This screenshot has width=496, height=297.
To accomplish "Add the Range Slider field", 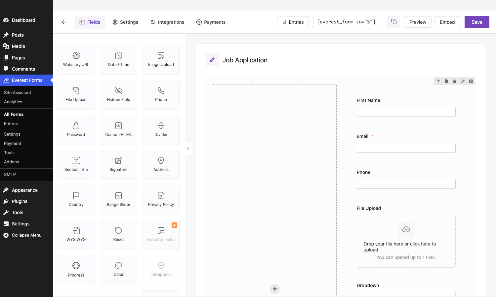I will click(118, 200).
